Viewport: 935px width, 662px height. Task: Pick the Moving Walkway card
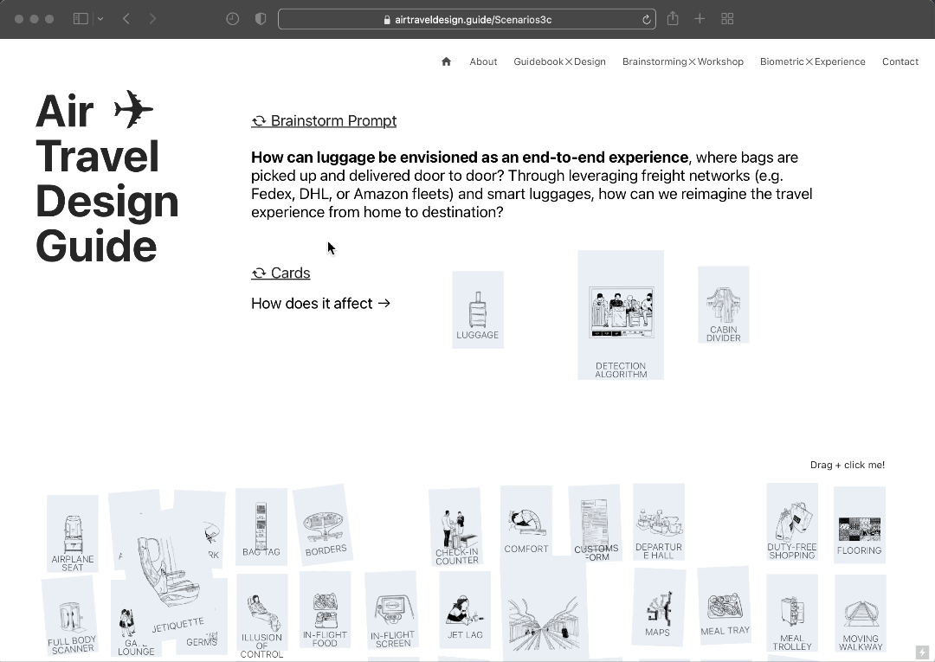point(861,614)
